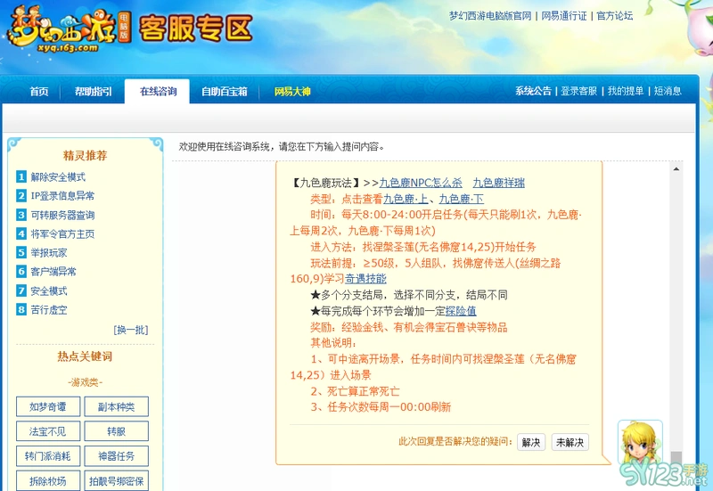Screen dimensions: 713x491
Task: Click the 精灵推荐 heading
Action: (85, 155)
